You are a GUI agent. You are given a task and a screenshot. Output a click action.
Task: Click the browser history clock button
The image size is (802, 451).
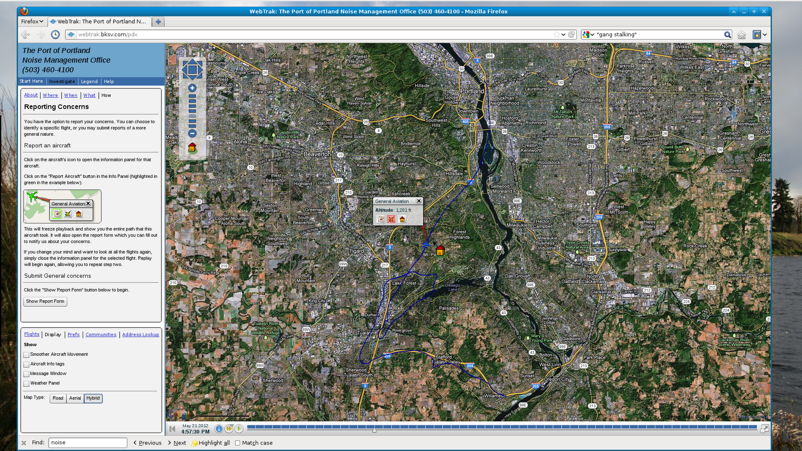[x=55, y=35]
